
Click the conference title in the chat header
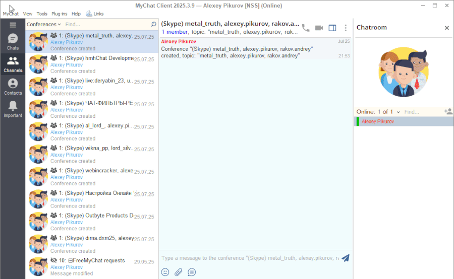(230, 24)
